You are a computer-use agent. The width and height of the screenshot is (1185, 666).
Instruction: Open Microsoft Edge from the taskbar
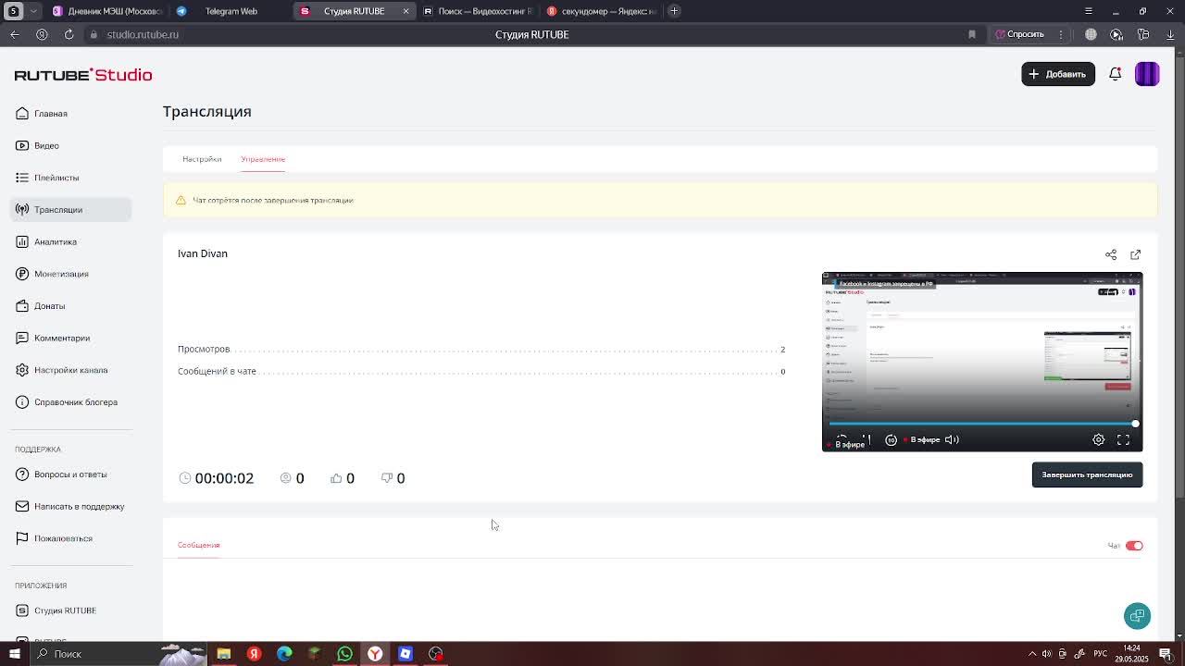coord(284,654)
